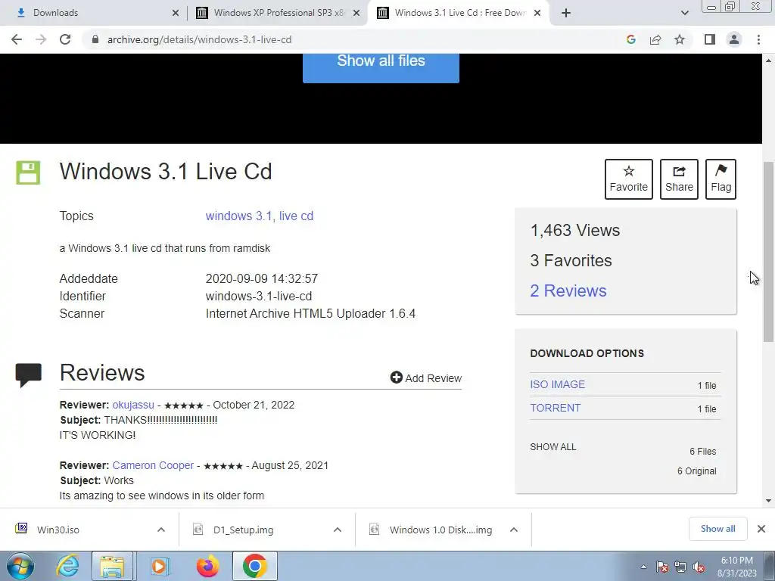The image size is (775, 581).
Task: Download the ISO IMAGE option
Action: tap(557, 384)
